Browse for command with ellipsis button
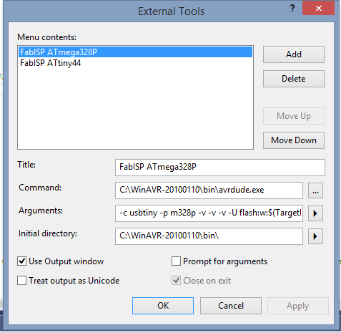The image size is (341, 333). [315, 190]
